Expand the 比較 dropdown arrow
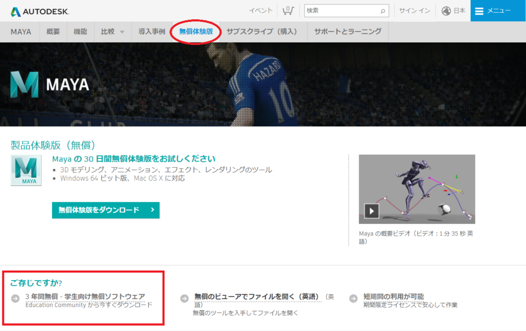The width and height of the screenshot is (526, 331). click(x=122, y=32)
